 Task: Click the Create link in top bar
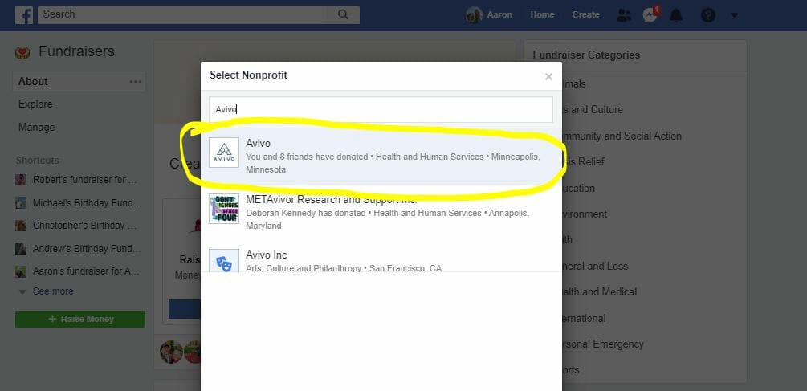tap(585, 14)
